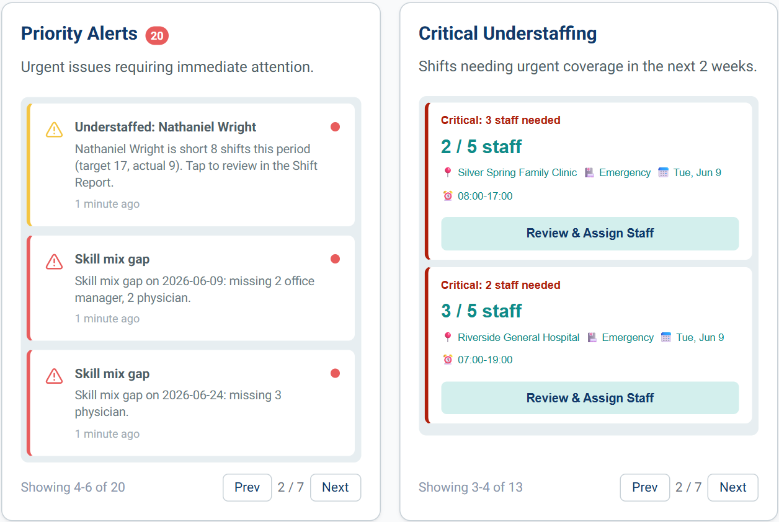Image resolution: width=779 pixels, height=522 pixels.
Task: Click the '3 / 5 staff' count
Action: coord(481,311)
